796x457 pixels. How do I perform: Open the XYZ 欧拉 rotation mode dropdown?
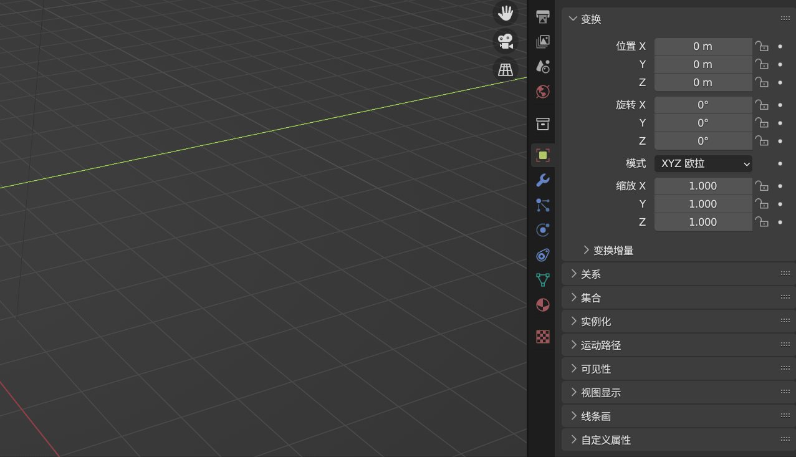[703, 163]
